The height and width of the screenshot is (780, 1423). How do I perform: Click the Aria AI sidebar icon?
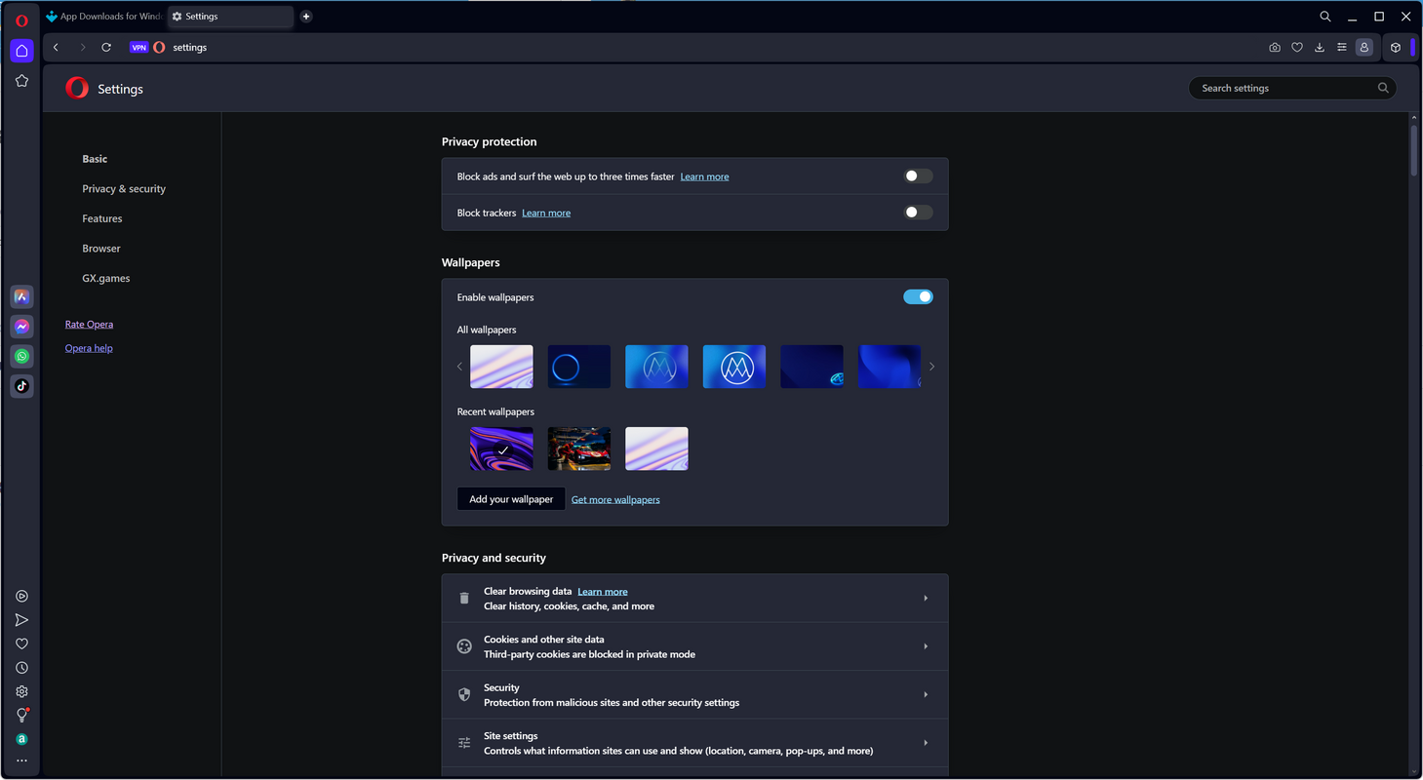(21, 297)
